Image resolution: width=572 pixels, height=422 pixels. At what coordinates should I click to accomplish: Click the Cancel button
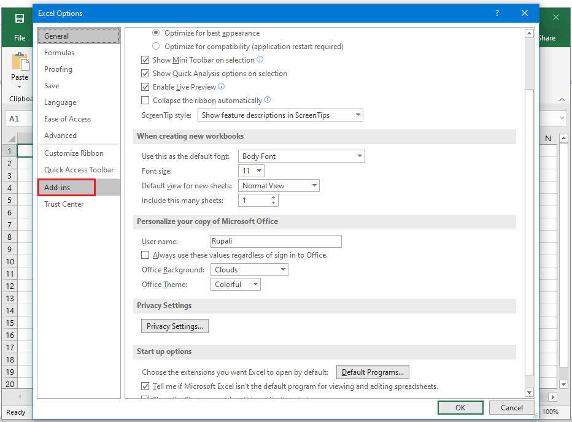tap(511, 407)
